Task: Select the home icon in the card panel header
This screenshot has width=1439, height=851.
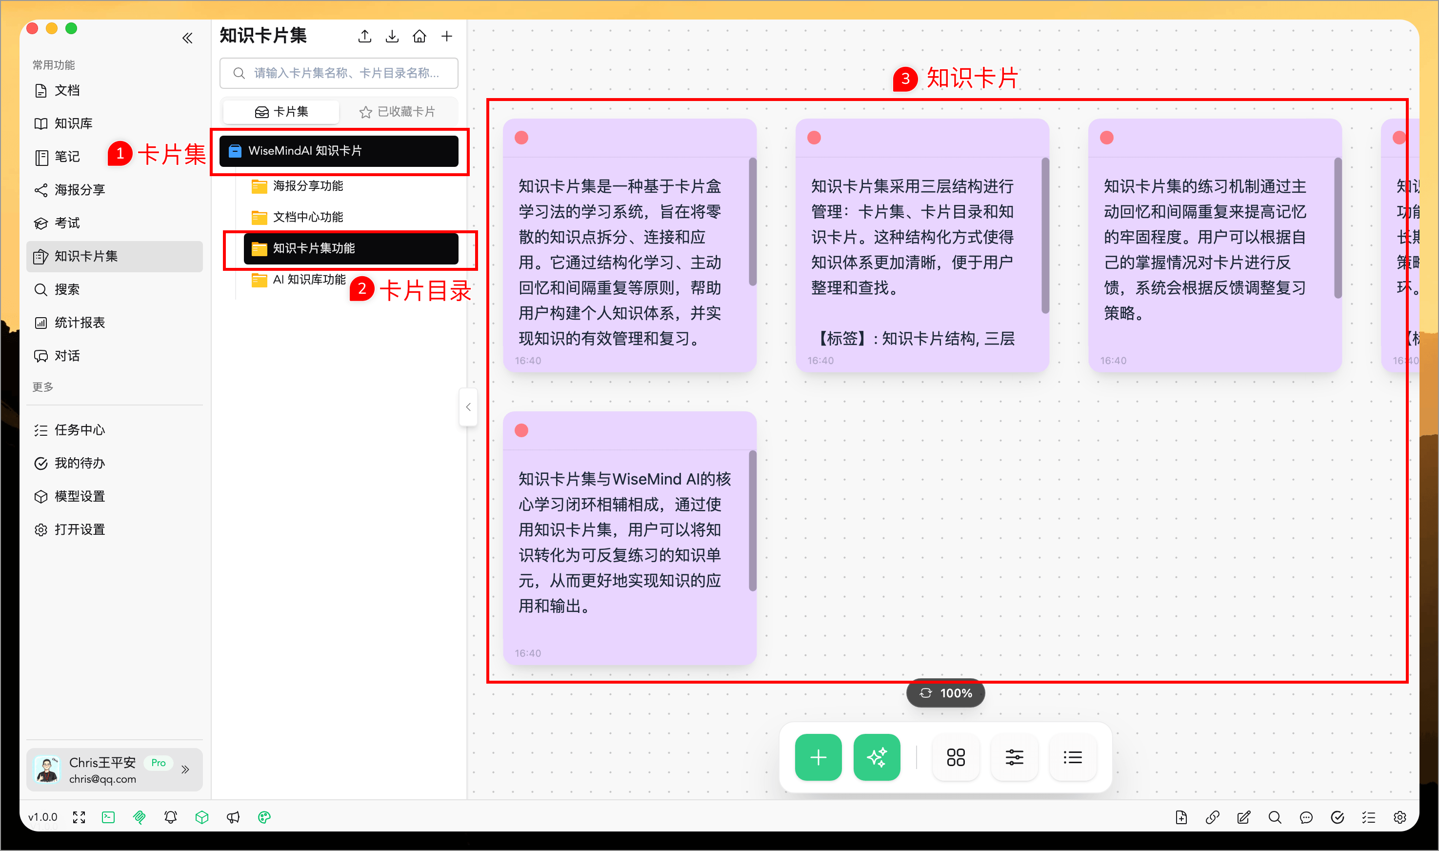Action: point(419,36)
